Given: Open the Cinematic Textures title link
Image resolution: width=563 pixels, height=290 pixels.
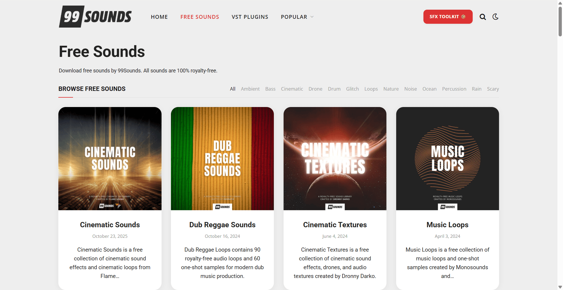Looking at the screenshot, I should 335,225.
